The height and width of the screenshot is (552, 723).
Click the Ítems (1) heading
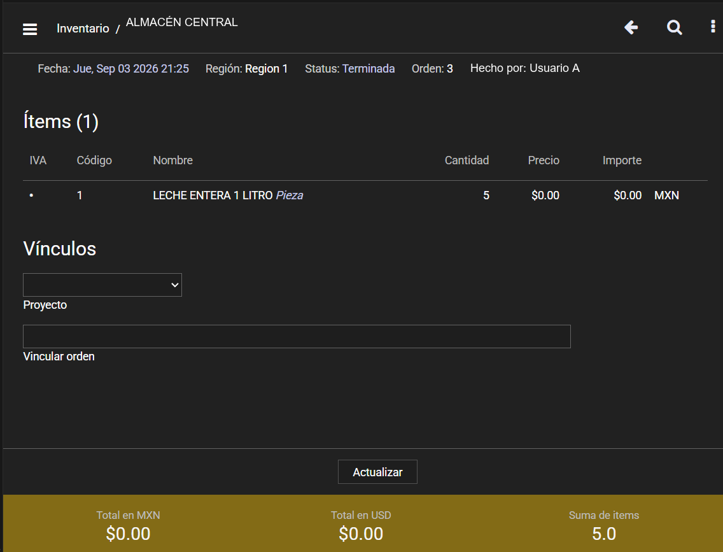[x=61, y=121]
